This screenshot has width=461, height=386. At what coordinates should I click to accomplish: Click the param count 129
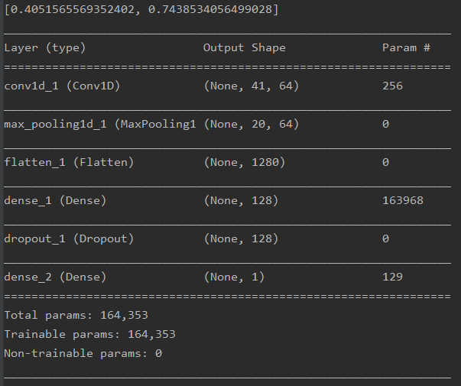tap(392, 277)
